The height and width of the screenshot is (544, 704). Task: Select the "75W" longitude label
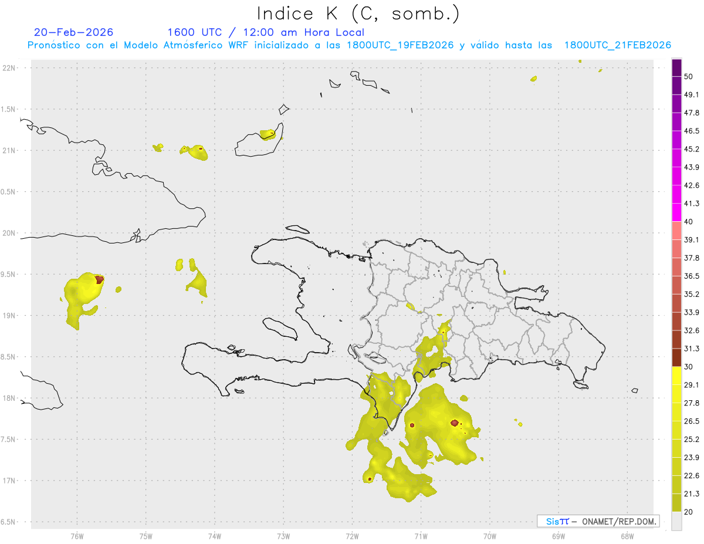(145, 536)
